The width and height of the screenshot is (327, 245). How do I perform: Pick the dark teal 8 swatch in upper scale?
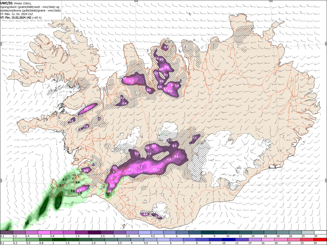tap(207, 232)
